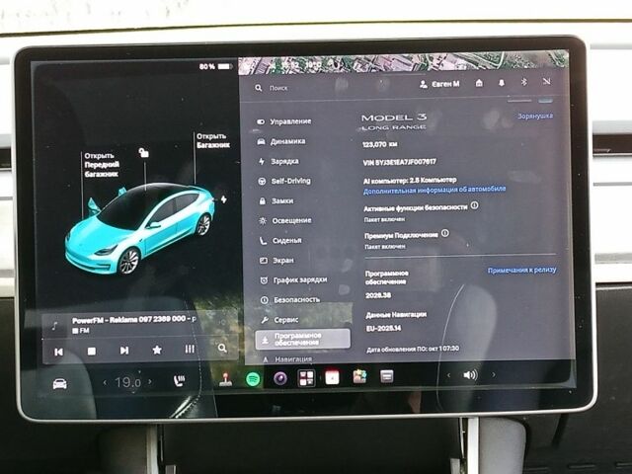This screenshot has width=632, height=474.
Task: Tap the 19.0 temperature value
Action: pos(127,382)
